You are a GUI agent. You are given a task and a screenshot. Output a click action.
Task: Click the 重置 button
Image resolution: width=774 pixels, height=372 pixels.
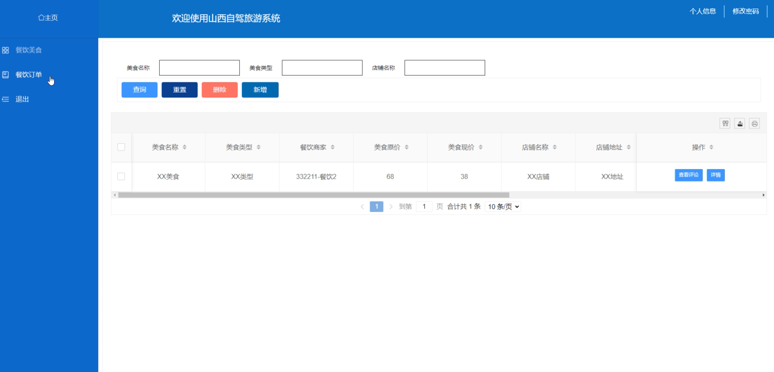coord(179,90)
